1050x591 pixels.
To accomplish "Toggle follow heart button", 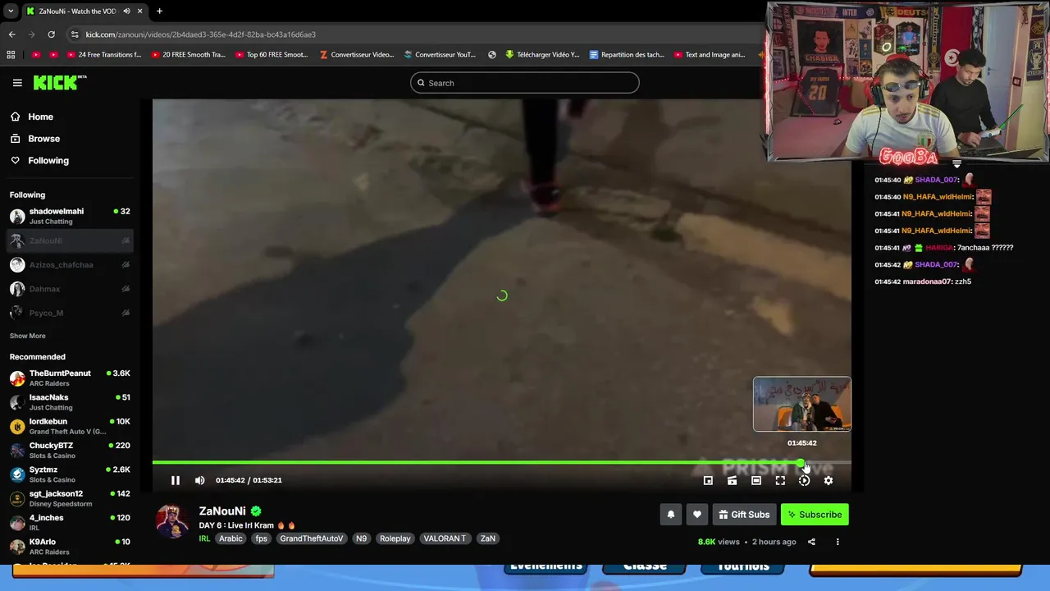I will (696, 515).
